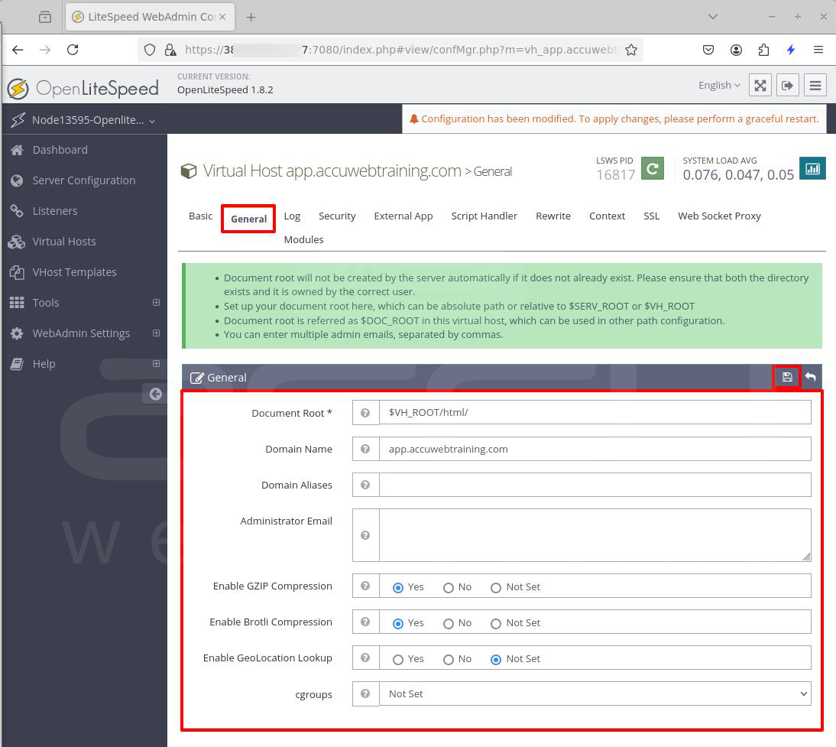Click the Pocket save icon in browser toolbar
The image size is (836, 747).
pyautogui.click(x=708, y=50)
